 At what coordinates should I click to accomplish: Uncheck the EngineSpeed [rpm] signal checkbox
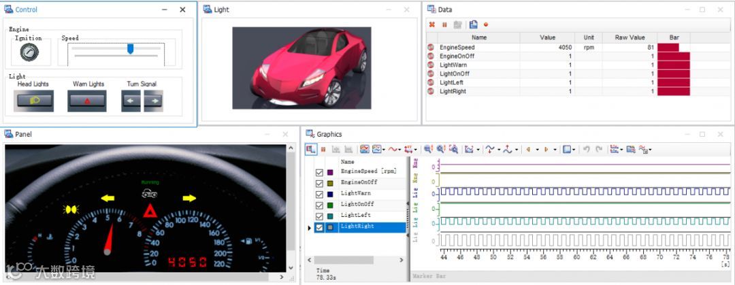click(319, 173)
